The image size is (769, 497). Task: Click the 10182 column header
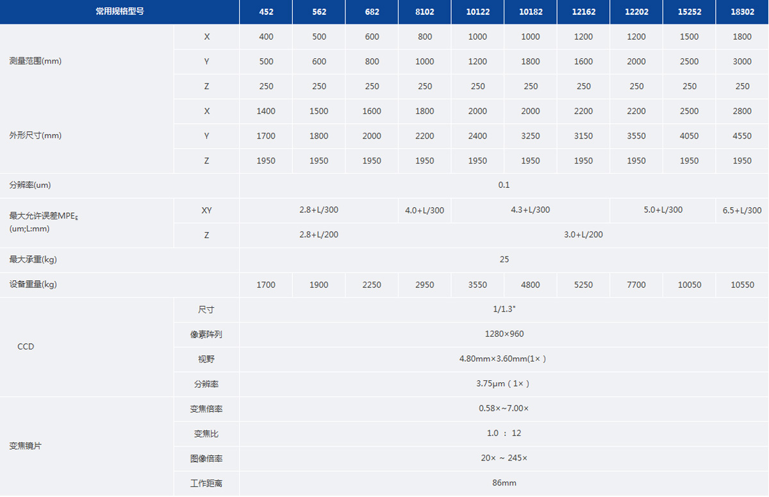(531, 12)
